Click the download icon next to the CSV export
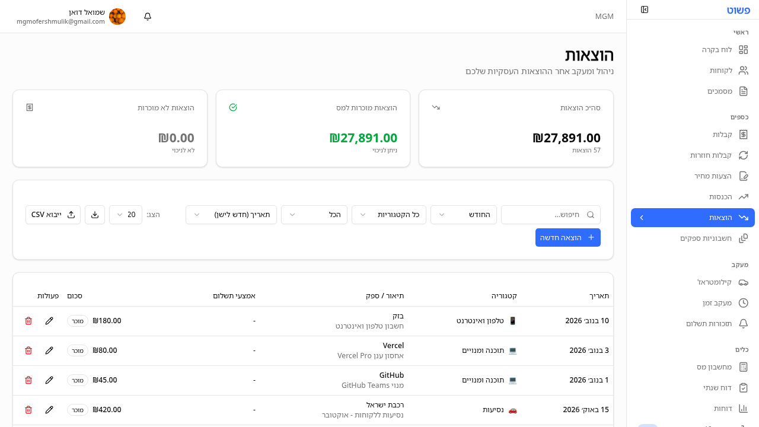 tap(95, 215)
